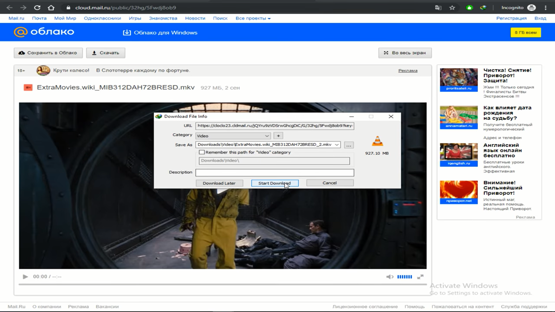Screen dimensions: 555x312
Task: Play the video using the play icon
Action: (25, 277)
